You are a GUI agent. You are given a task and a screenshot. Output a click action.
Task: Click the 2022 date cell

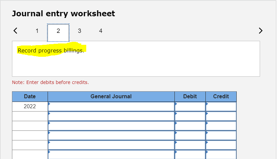click(x=30, y=106)
